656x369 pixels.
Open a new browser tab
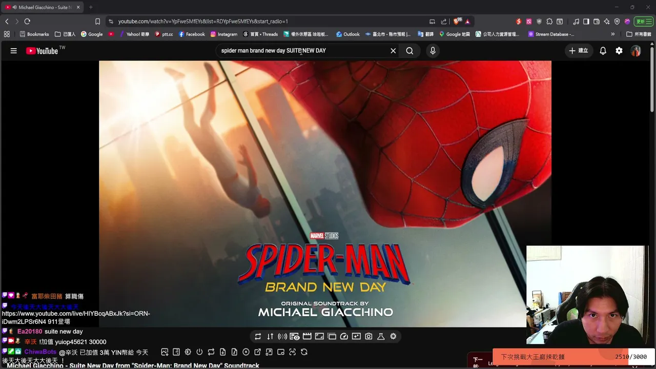[x=91, y=7]
